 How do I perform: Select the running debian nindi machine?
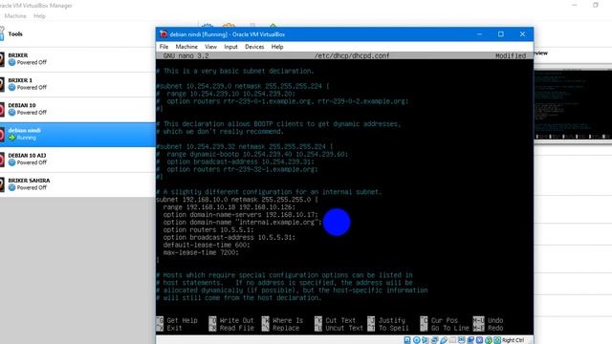[77, 134]
